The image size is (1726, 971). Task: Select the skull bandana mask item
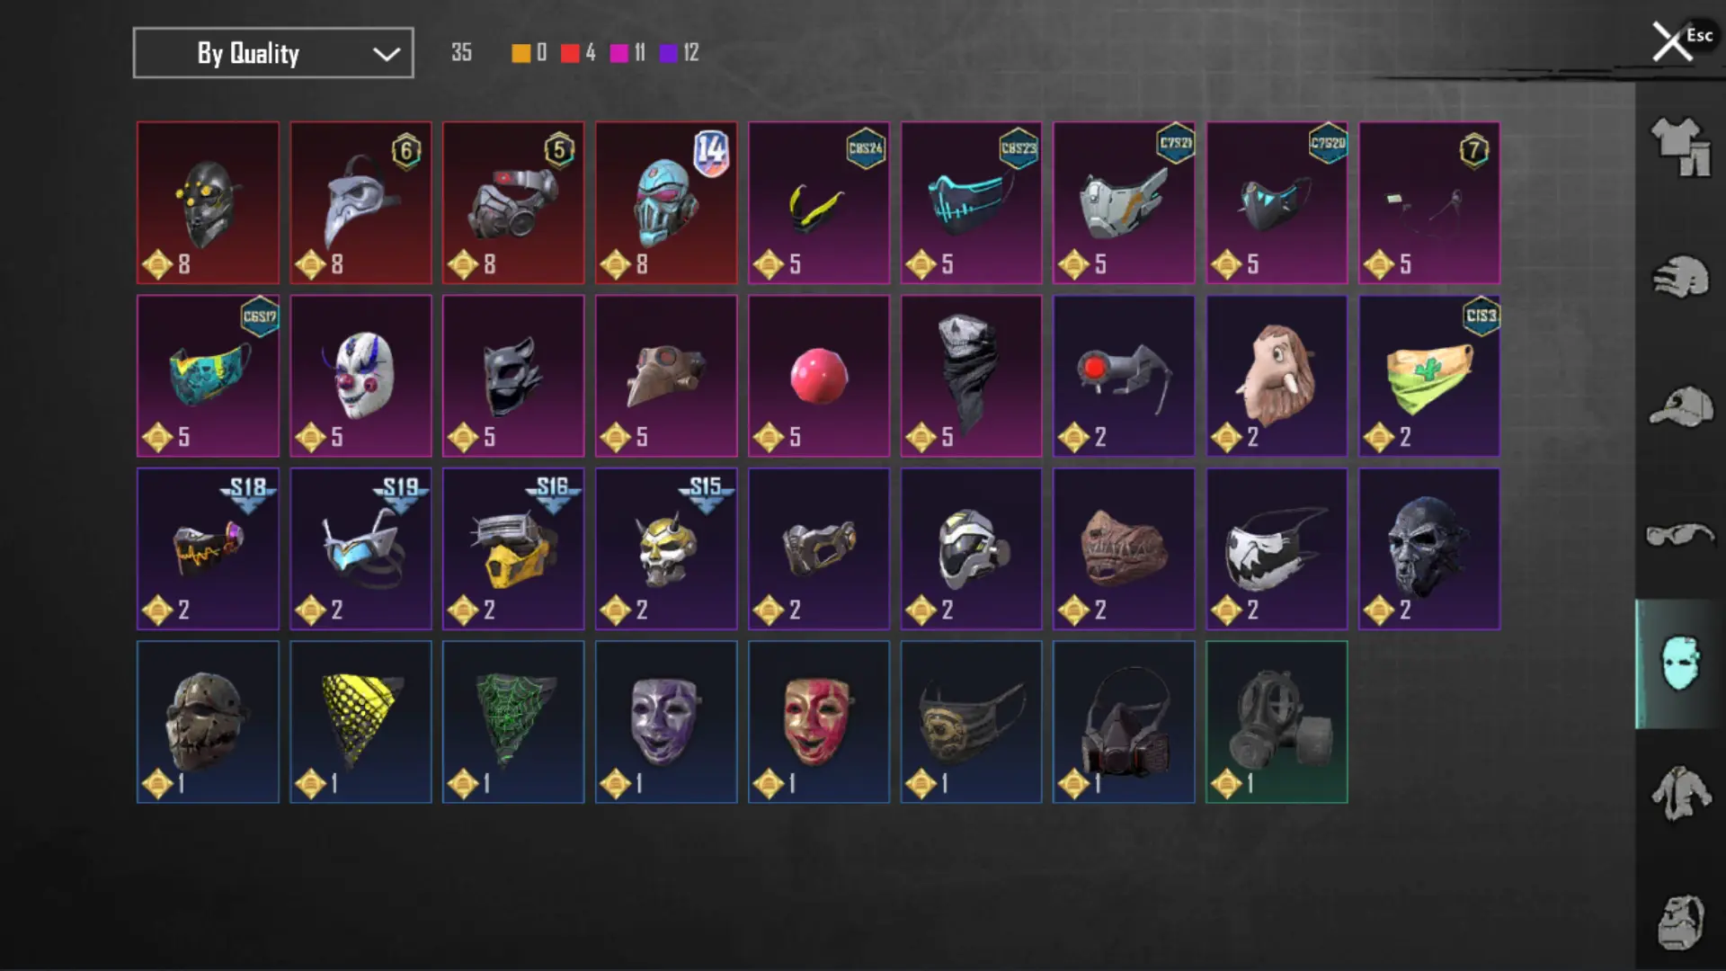pos(972,376)
